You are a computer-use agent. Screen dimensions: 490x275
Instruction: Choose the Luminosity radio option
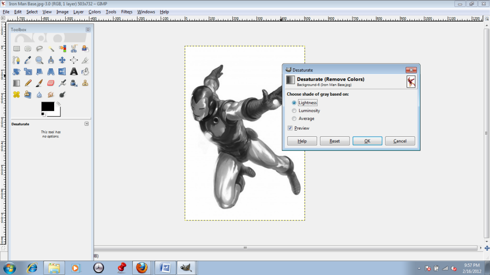click(294, 111)
